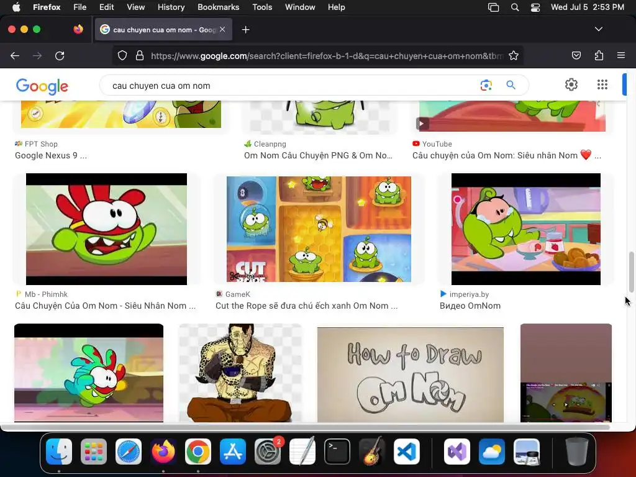Viewport: 636px width, 477px height.
Task: Open YouTube 'Câu chuyện của Om Nom' result
Action: click(x=507, y=155)
